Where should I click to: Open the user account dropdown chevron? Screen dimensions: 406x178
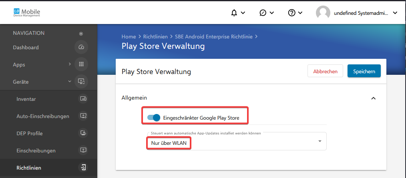395,13
